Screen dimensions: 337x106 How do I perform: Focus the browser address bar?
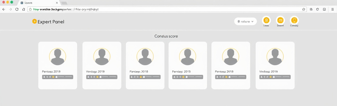click(x=167, y=9)
